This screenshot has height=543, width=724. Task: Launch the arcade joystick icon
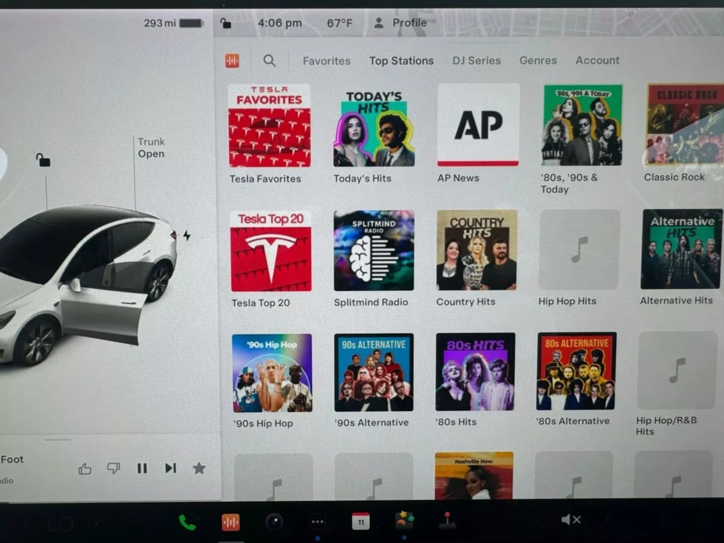click(x=447, y=521)
